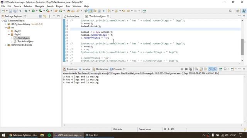Click the console output line 'c has 4 legs and is moving'

pyautogui.click(x=81, y=82)
